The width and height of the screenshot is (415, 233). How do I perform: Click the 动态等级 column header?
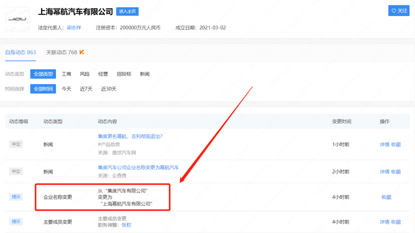tap(18, 121)
